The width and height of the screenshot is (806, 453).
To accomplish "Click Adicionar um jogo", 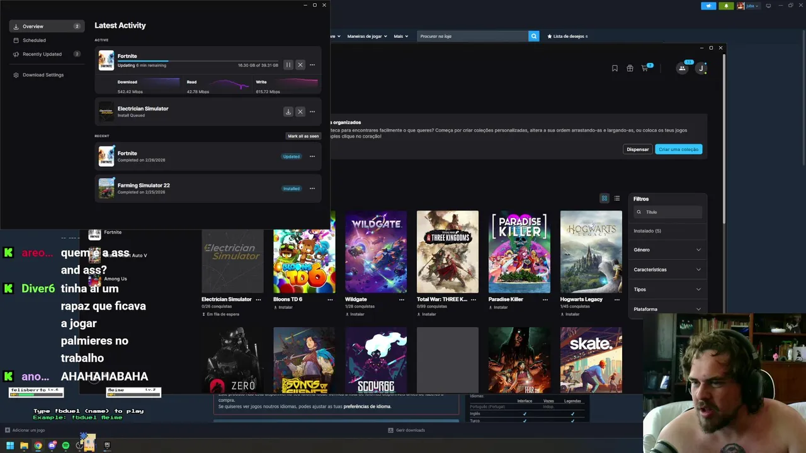I will (25, 430).
